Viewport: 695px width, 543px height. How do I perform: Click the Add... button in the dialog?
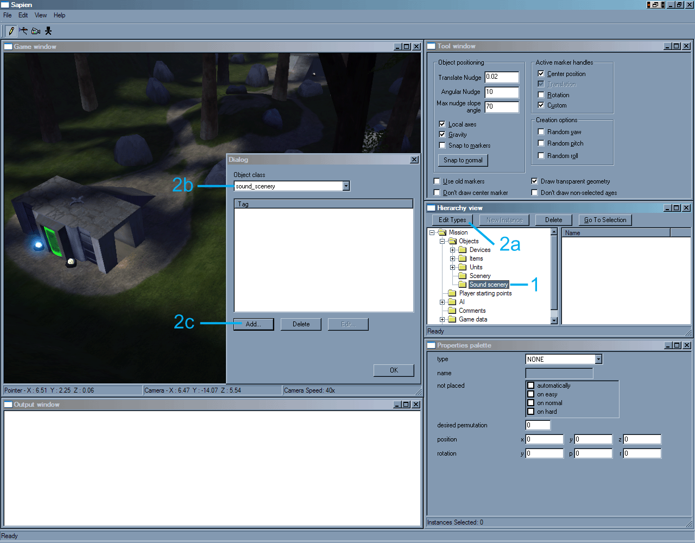pos(253,324)
